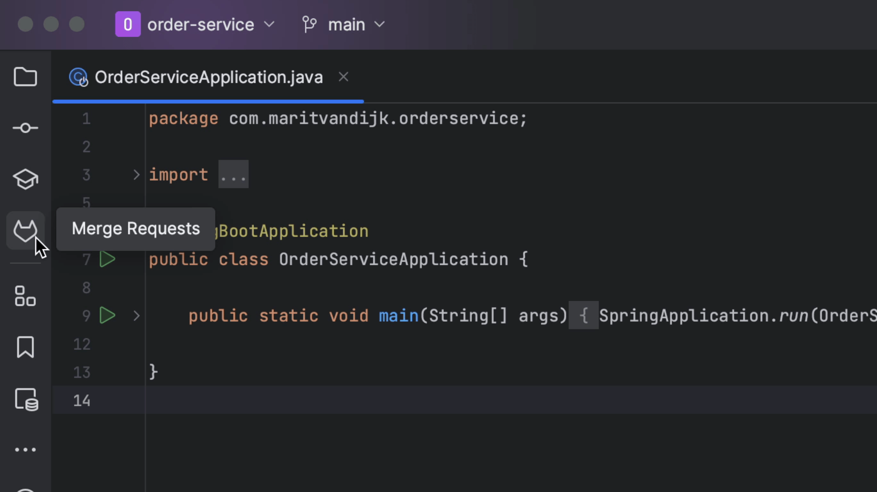Click the folded import ellipsis placeholder
Viewport: 877px width, 492px height.
click(x=233, y=175)
